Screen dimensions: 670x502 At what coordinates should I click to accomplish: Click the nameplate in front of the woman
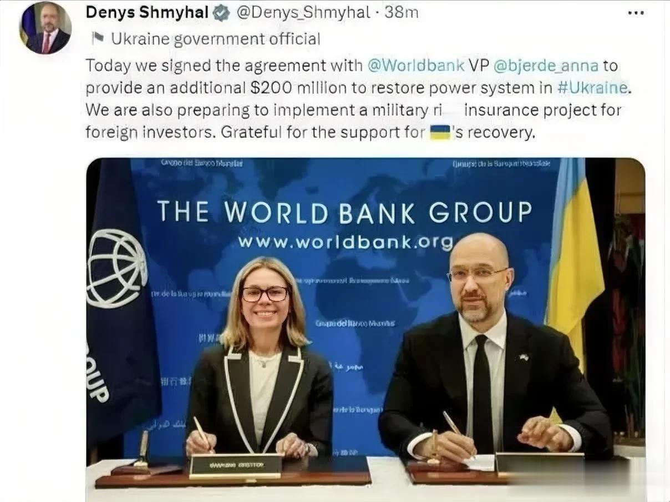click(x=236, y=466)
